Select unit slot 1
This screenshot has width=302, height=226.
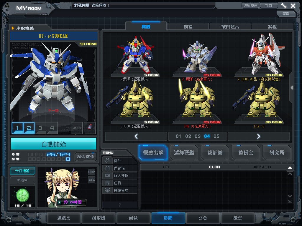(x=17, y=128)
